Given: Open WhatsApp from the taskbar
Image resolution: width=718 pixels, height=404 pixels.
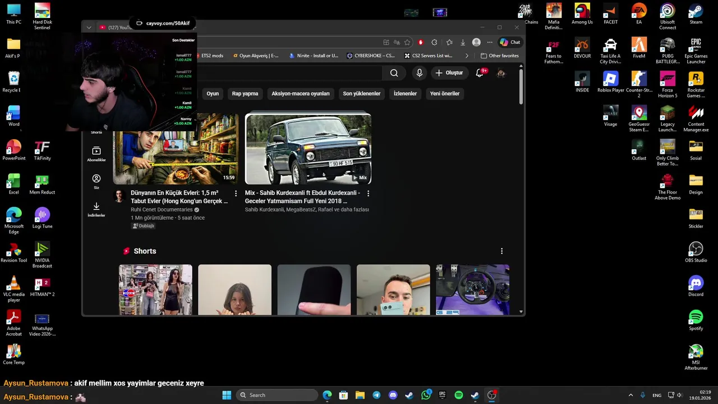Looking at the screenshot, I should pyautogui.click(x=426, y=395).
